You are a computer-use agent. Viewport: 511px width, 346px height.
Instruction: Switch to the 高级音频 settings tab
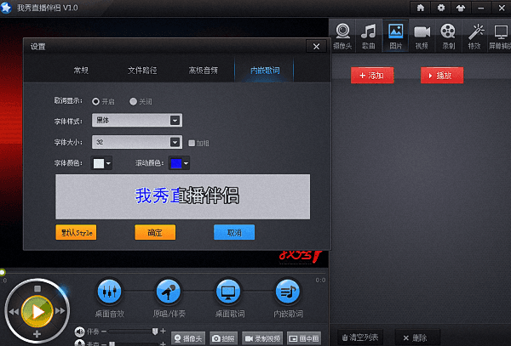point(204,71)
